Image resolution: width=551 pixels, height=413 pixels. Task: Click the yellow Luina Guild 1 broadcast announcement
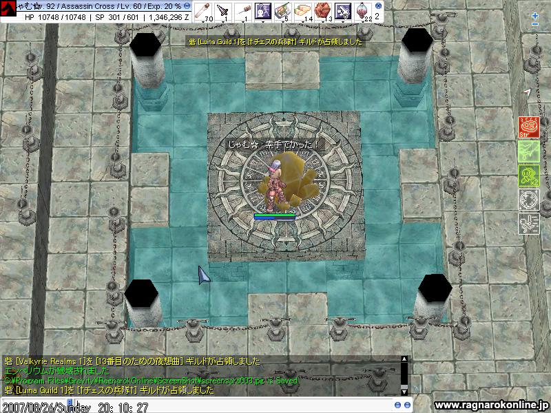[x=275, y=42]
